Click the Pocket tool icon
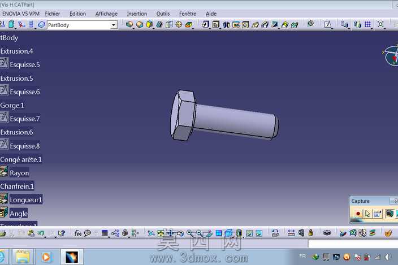The height and width of the screenshot is (265, 398). [x=139, y=24]
